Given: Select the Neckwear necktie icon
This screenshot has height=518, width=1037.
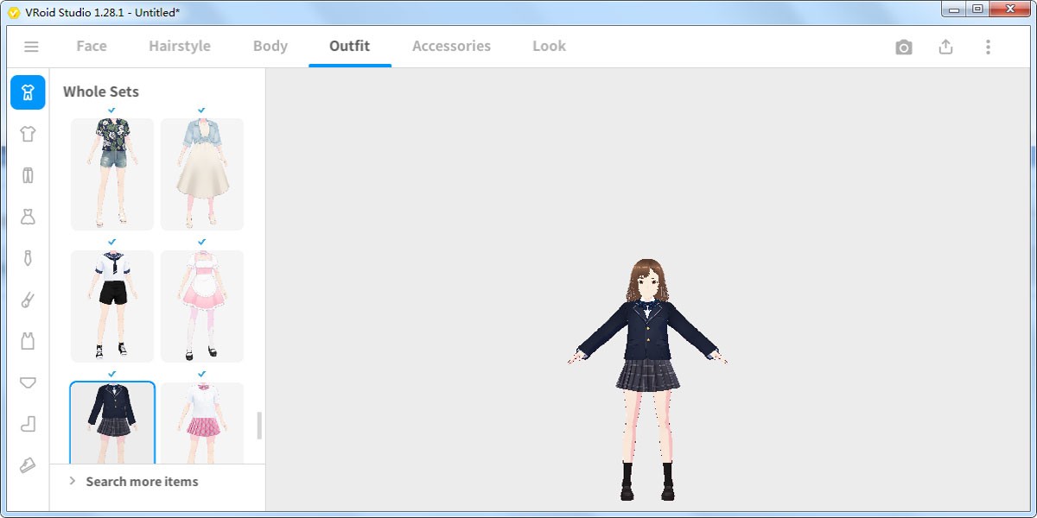Looking at the screenshot, I should click(28, 258).
